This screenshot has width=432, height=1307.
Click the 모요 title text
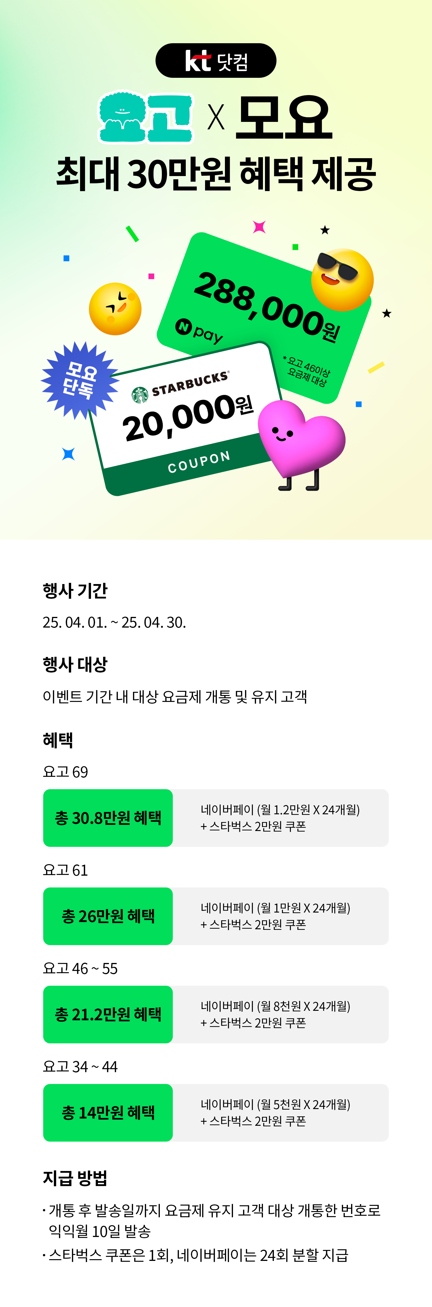coord(284,118)
